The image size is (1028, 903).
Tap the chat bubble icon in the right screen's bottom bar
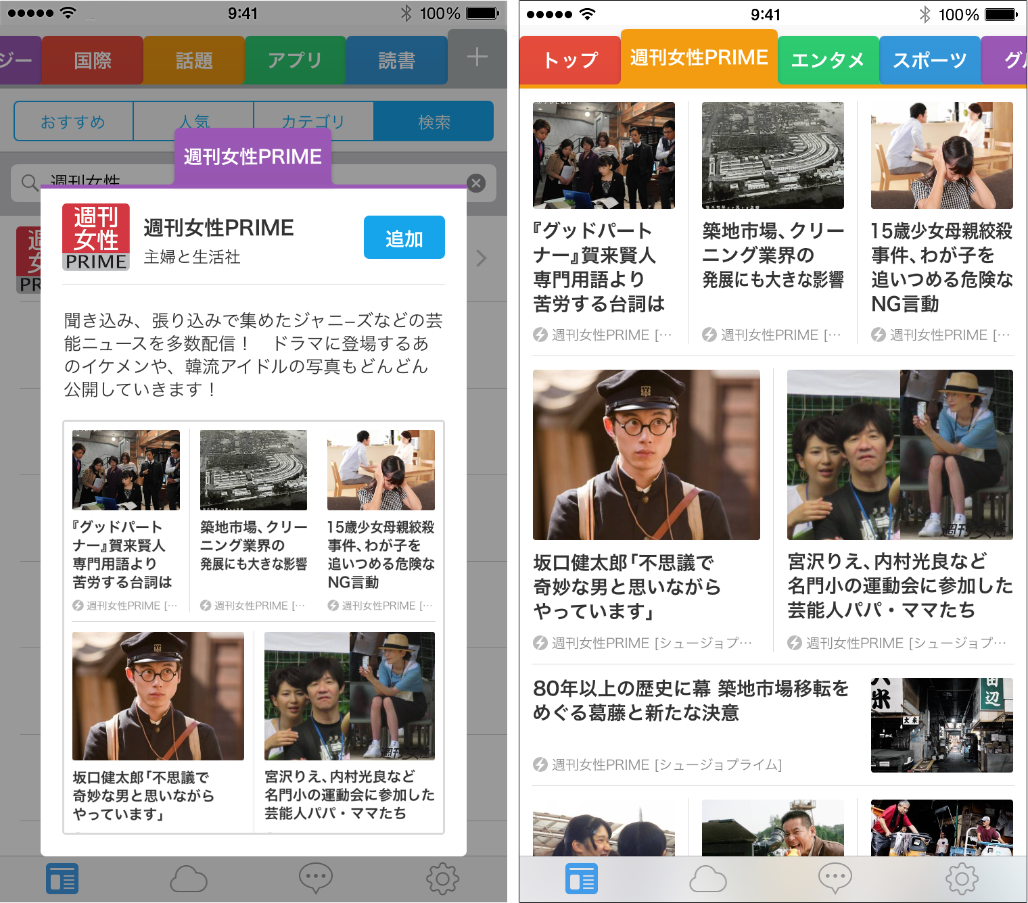[x=835, y=879]
